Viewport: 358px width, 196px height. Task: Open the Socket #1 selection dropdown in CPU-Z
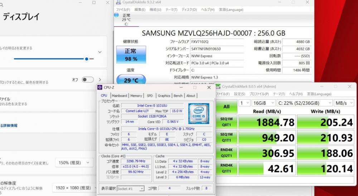(x=131, y=189)
